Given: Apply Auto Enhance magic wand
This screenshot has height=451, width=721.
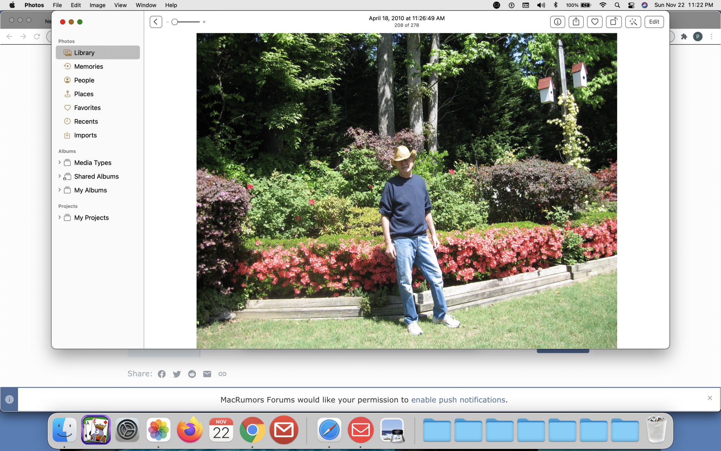Looking at the screenshot, I should point(633,22).
